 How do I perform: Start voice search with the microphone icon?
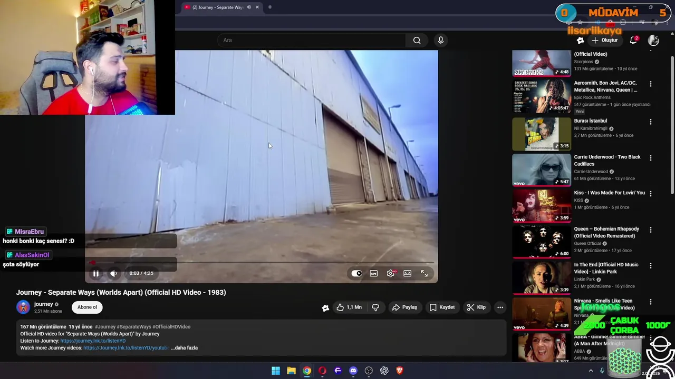441,40
